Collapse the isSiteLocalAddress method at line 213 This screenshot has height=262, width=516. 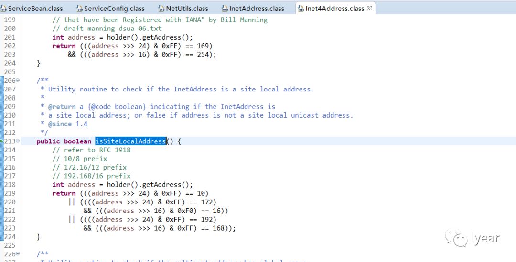(x=18, y=141)
